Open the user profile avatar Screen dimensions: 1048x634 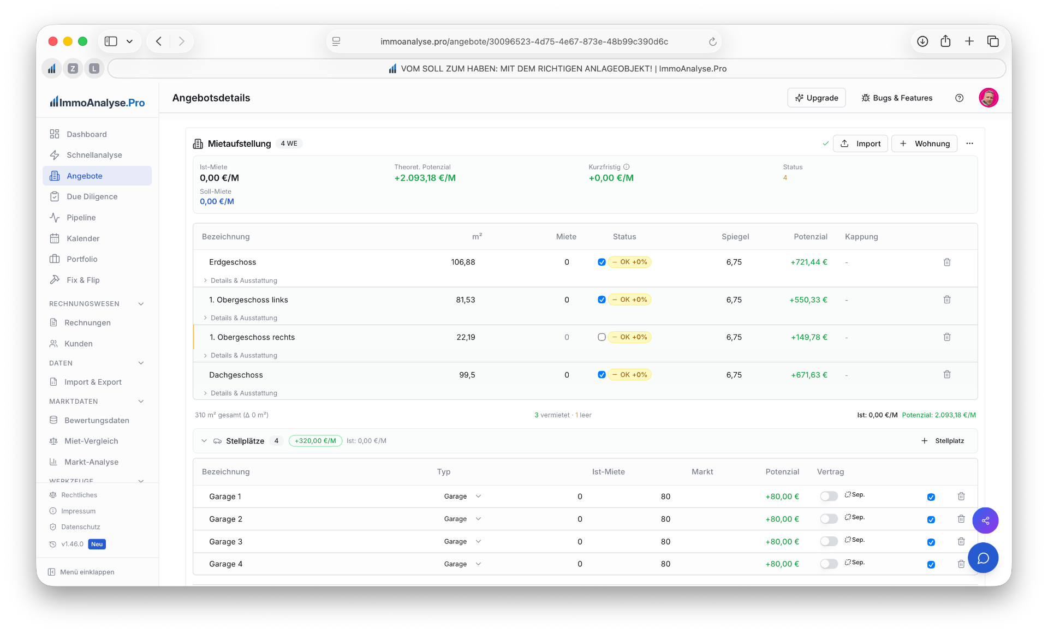[x=989, y=98]
